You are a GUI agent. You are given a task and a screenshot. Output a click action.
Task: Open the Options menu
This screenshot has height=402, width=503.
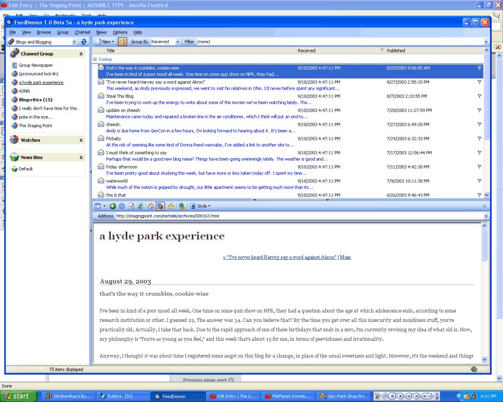[120, 32]
